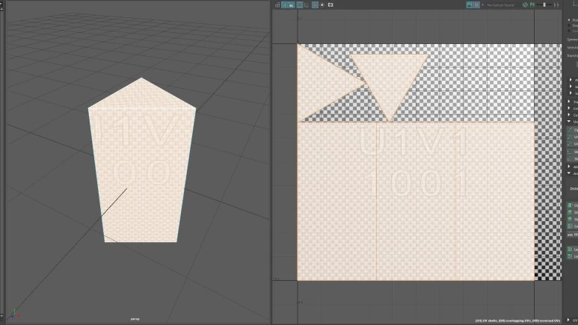Expand the Select By Type section

click(571, 87)
